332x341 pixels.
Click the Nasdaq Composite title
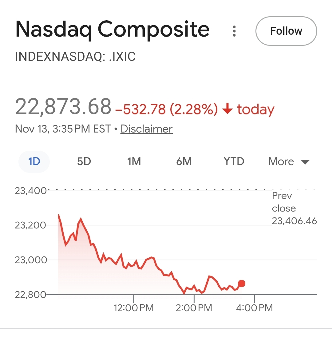pos(112,30)
